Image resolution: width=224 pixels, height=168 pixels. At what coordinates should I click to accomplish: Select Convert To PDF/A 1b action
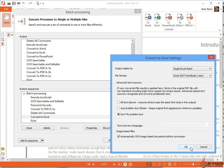[x=39, y=68]
